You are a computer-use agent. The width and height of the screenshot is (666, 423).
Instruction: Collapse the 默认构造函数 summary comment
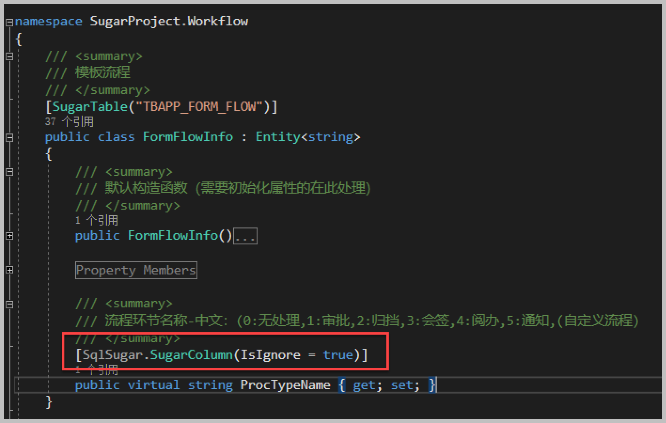click(9, 172)
